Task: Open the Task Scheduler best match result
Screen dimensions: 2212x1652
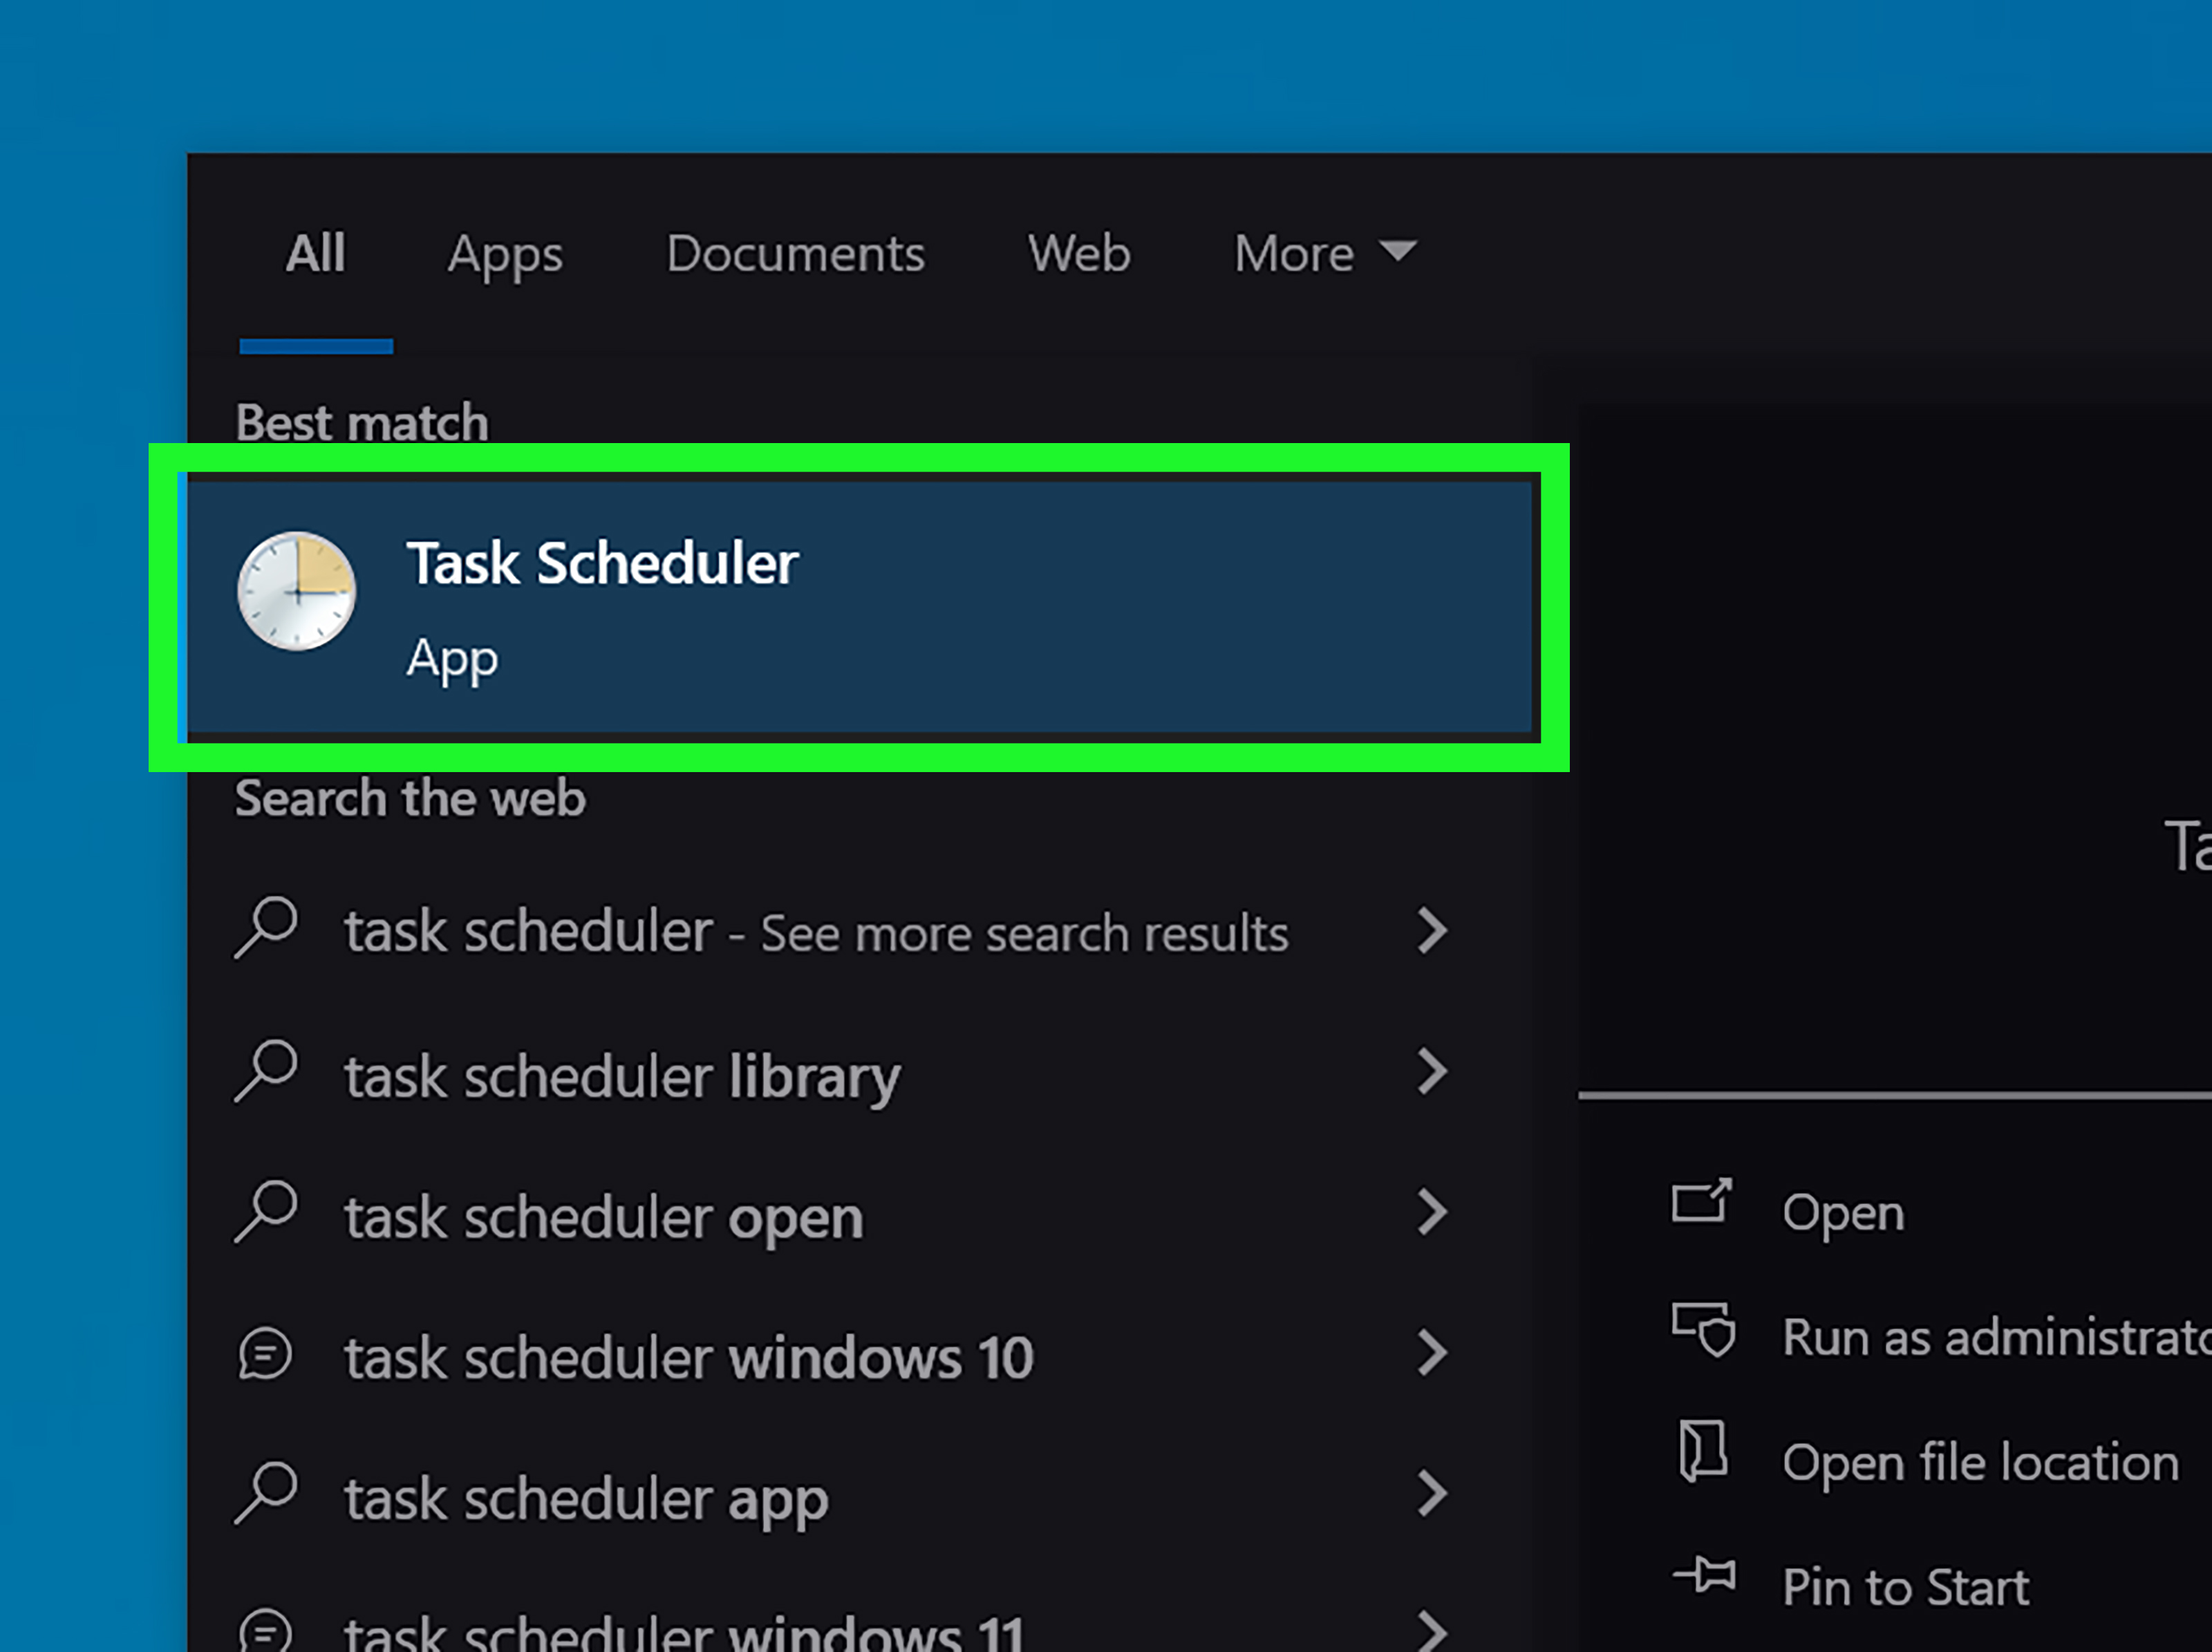Action: coord(860,607)
